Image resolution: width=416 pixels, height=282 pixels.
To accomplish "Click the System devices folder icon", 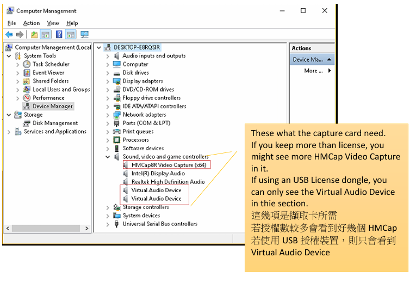I will pyautogui.click(x=117, y=216).
